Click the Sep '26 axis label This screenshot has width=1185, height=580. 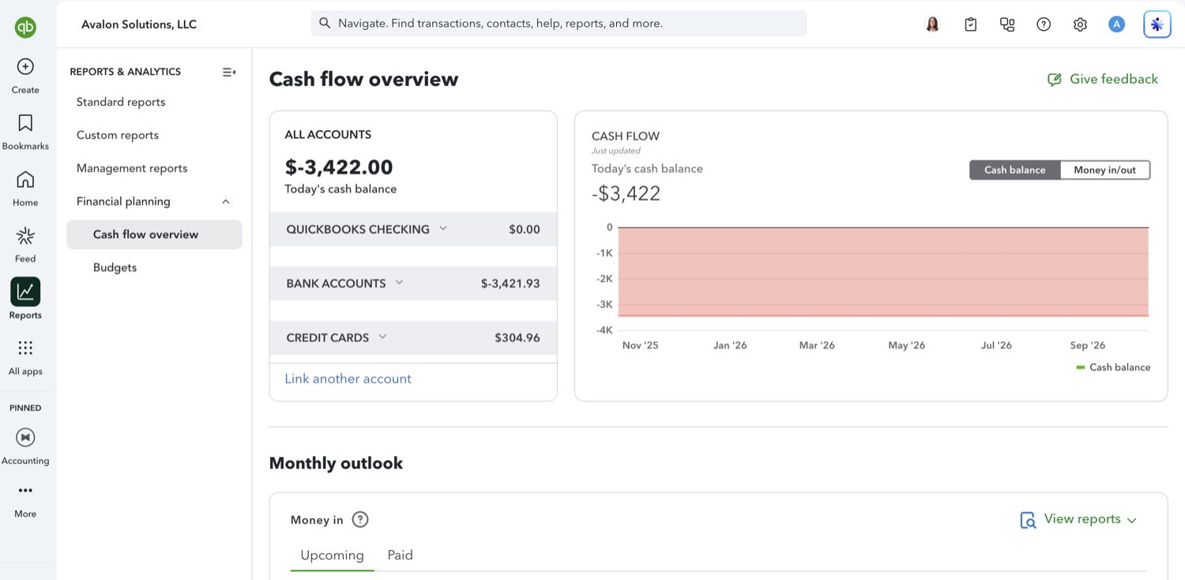point(1088,346)
